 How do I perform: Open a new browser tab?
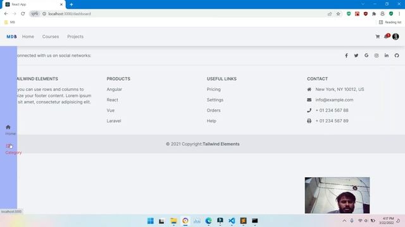pyautogui.click(x=72, y=4)
